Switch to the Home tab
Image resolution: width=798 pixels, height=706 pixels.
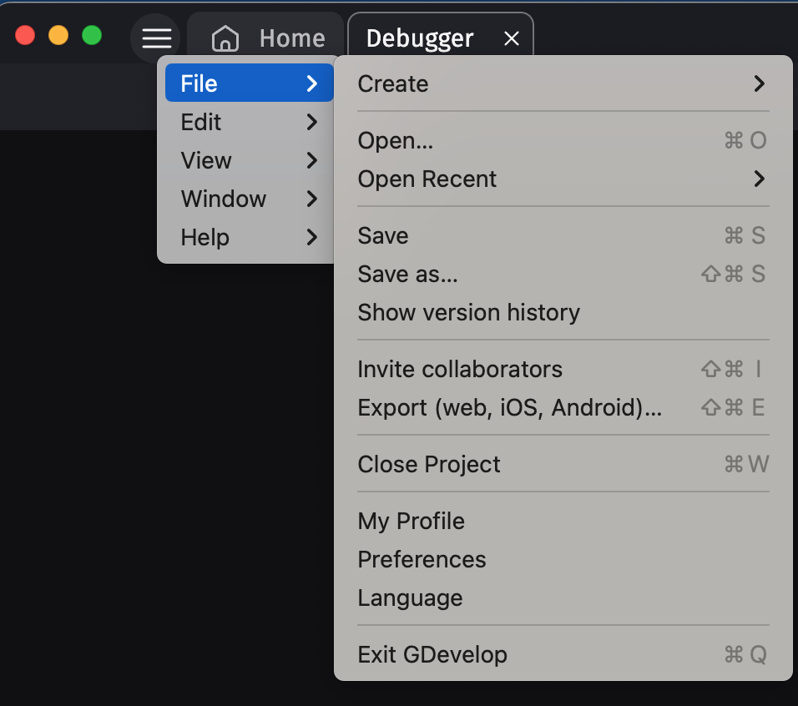pos(291,38)
